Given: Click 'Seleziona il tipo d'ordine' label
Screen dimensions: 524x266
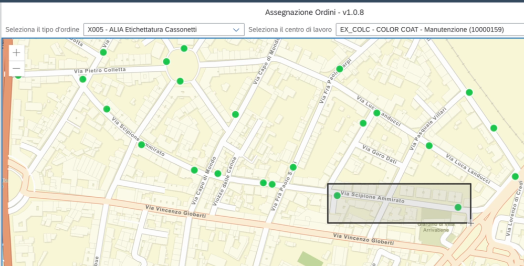Looking at the screenshot, I should tap(42, 29).
